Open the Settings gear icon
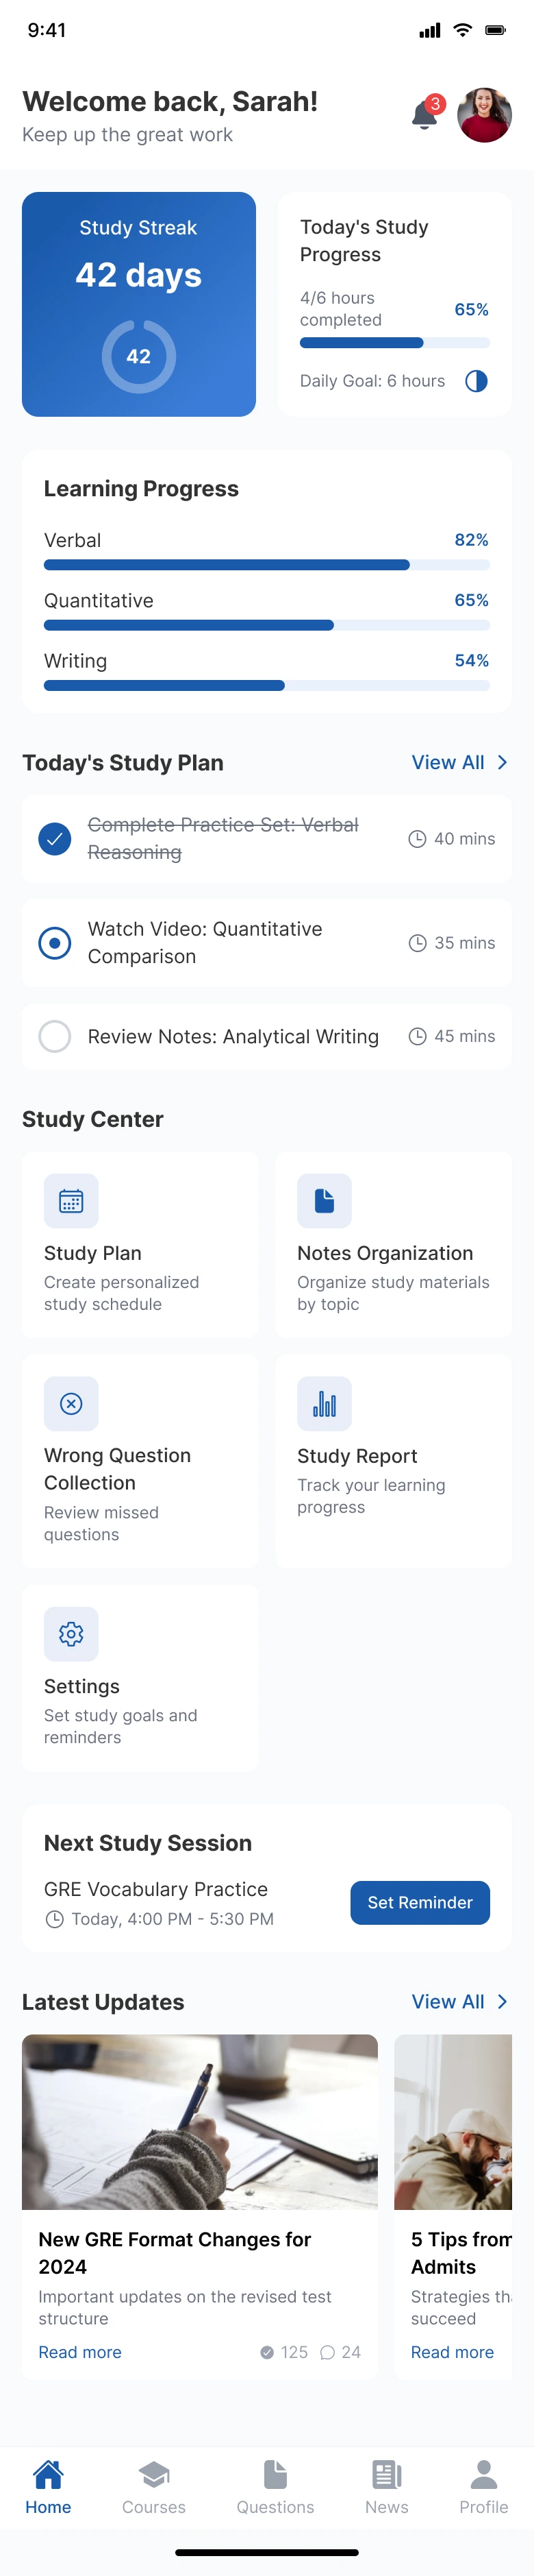534x2576 pixels. click(71, 1633)
